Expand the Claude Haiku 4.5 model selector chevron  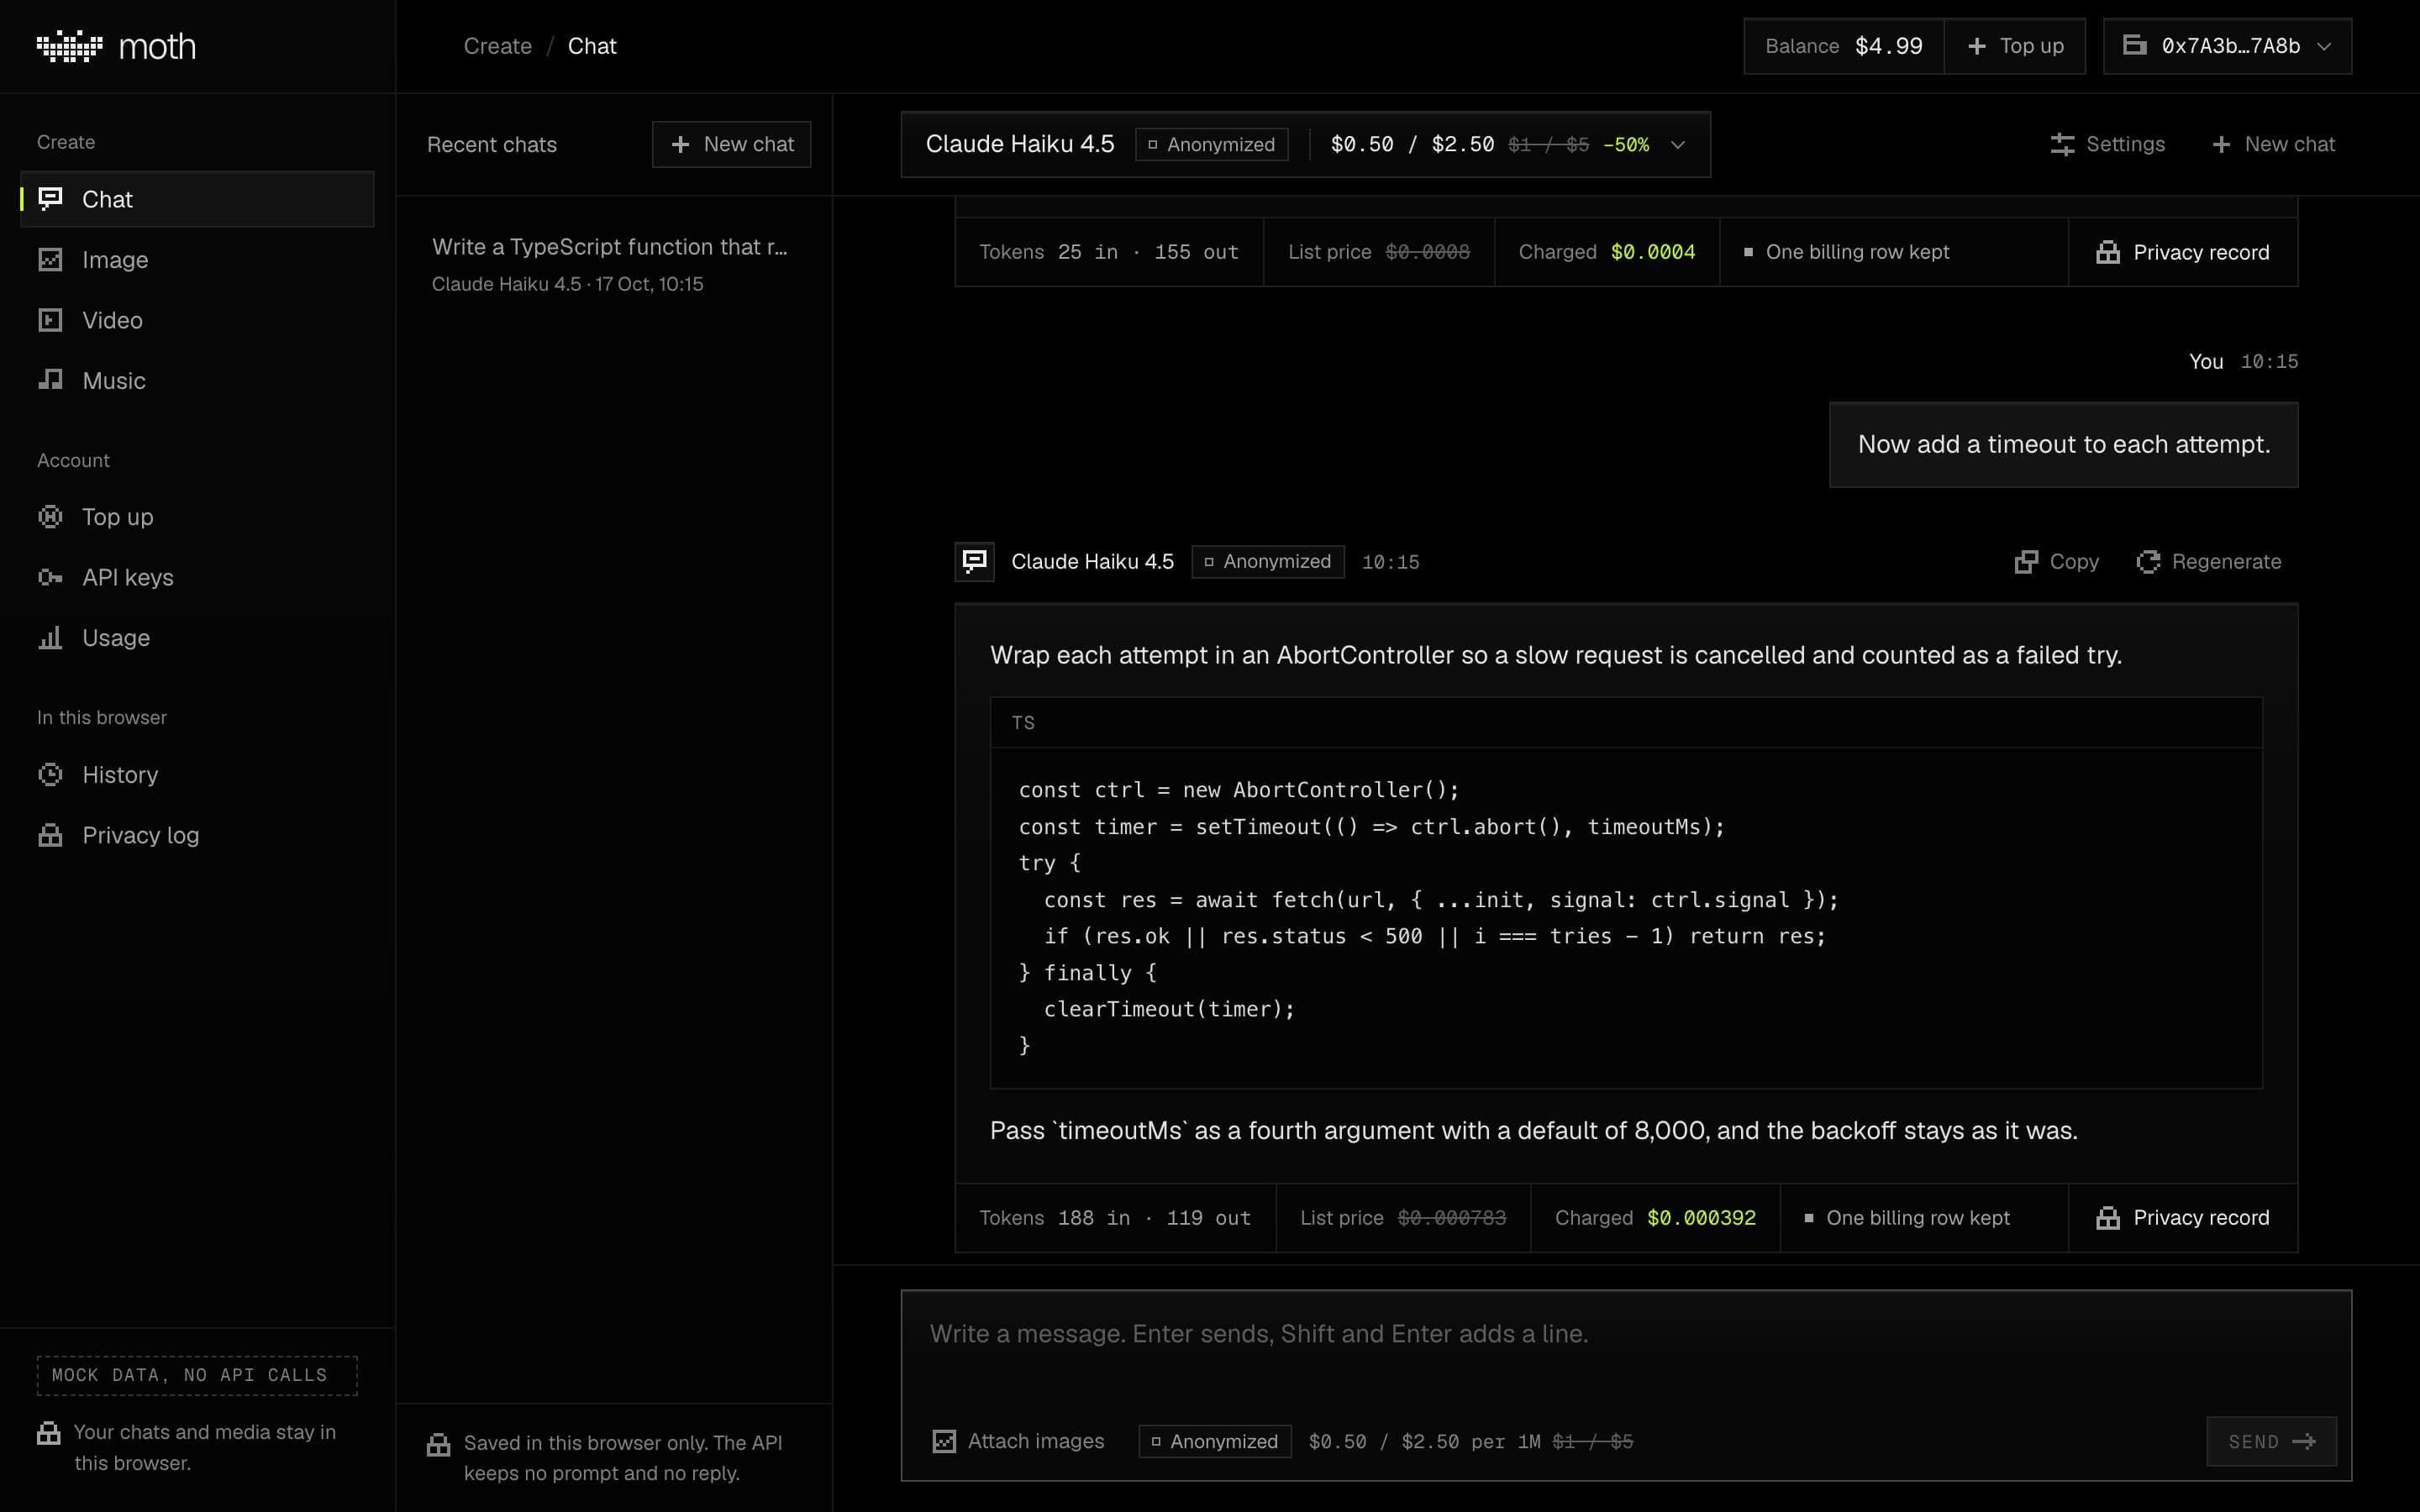click(x=1678, y=145)
